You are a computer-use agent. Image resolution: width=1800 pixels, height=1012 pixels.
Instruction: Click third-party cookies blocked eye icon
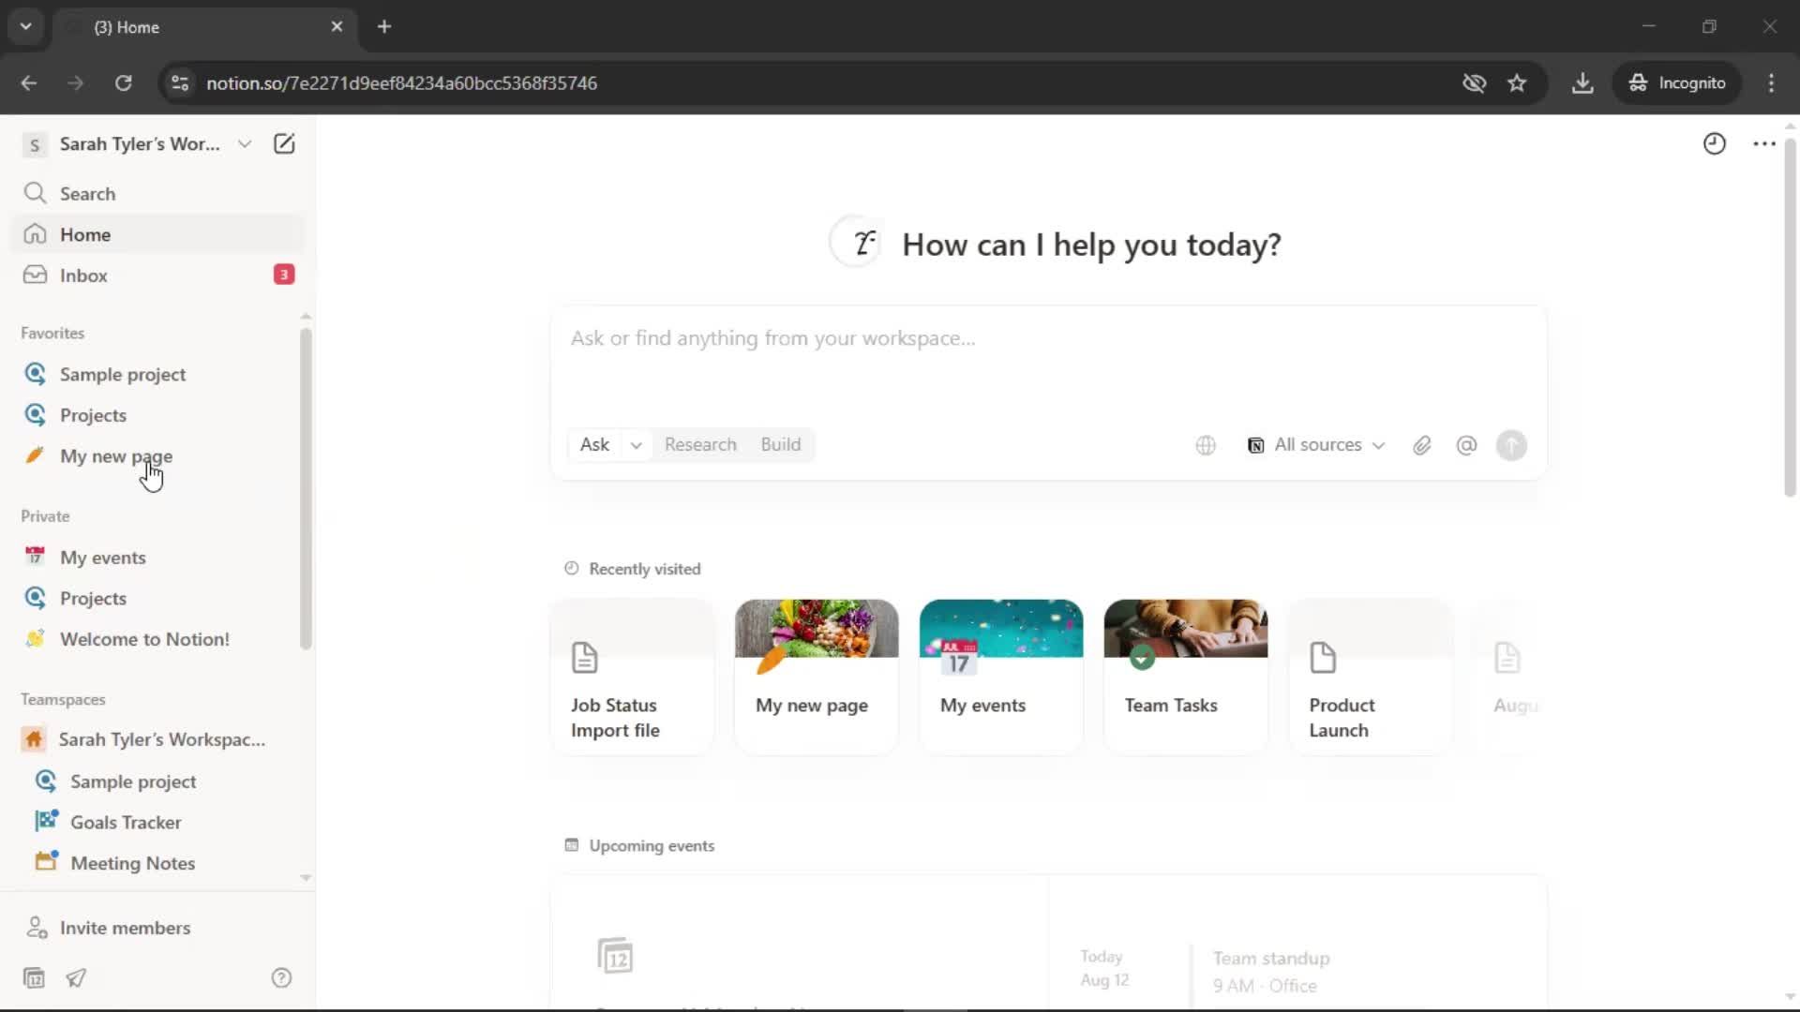[x=1474, y=83]
